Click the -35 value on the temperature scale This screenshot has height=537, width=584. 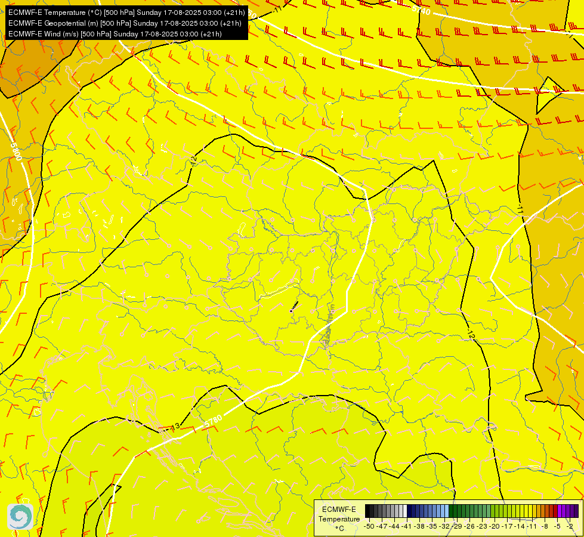pos(432,527)
